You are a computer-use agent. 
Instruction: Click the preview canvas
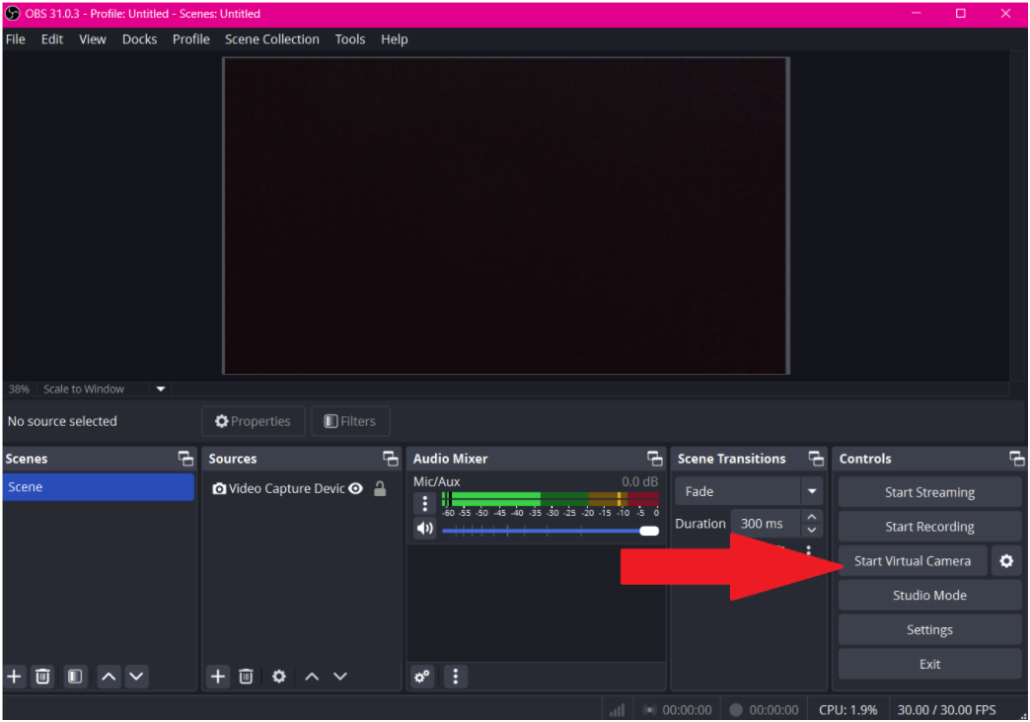click(x=506, y=215)
